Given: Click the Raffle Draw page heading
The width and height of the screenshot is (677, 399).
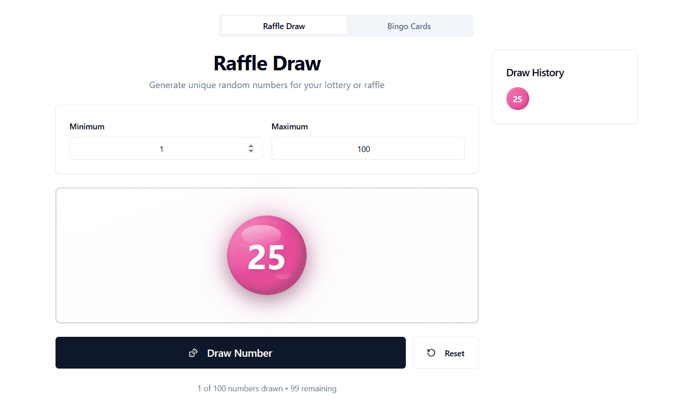Looking at the screenshot, I should pos(267,64).
